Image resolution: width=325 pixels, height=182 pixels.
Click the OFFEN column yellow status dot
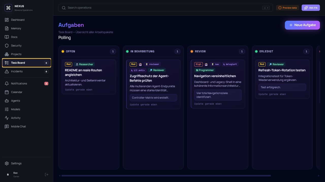click(x=63, y=51)
